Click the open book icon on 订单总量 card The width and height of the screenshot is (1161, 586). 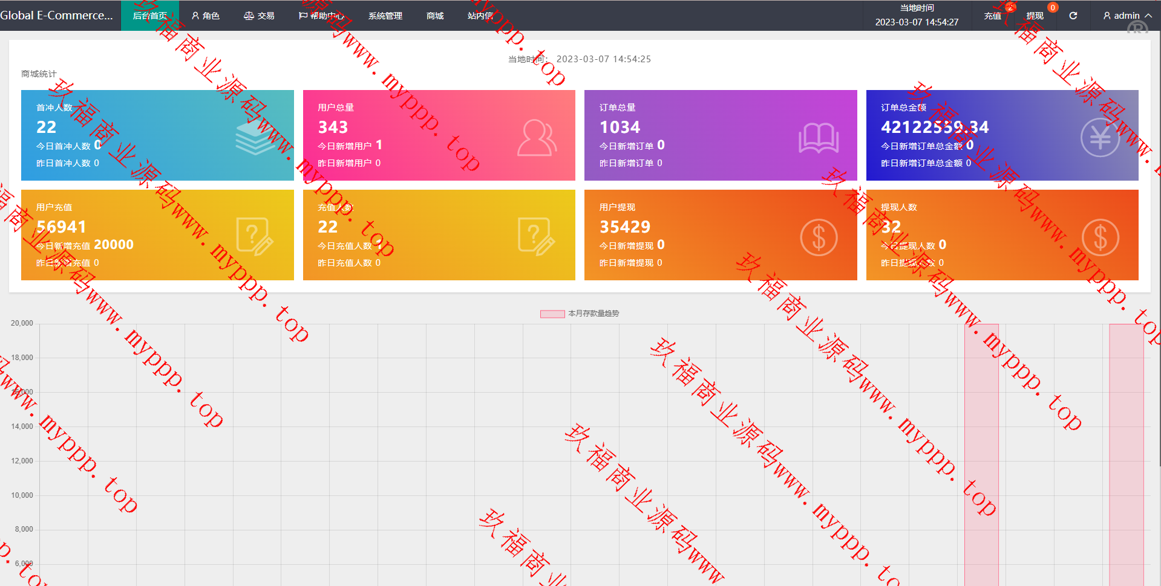818,138
